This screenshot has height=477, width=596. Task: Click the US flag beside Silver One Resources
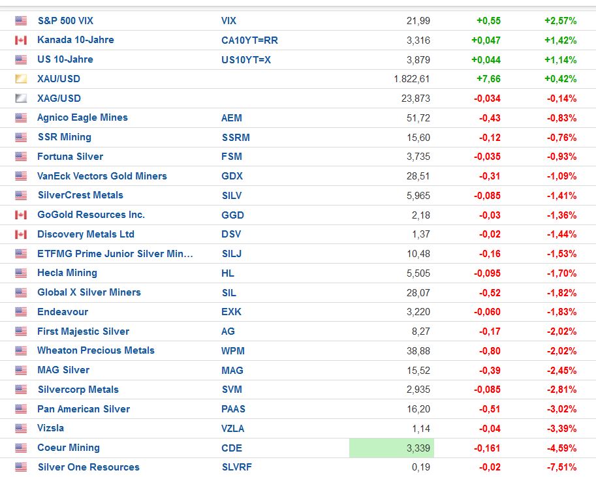(21, 467)
